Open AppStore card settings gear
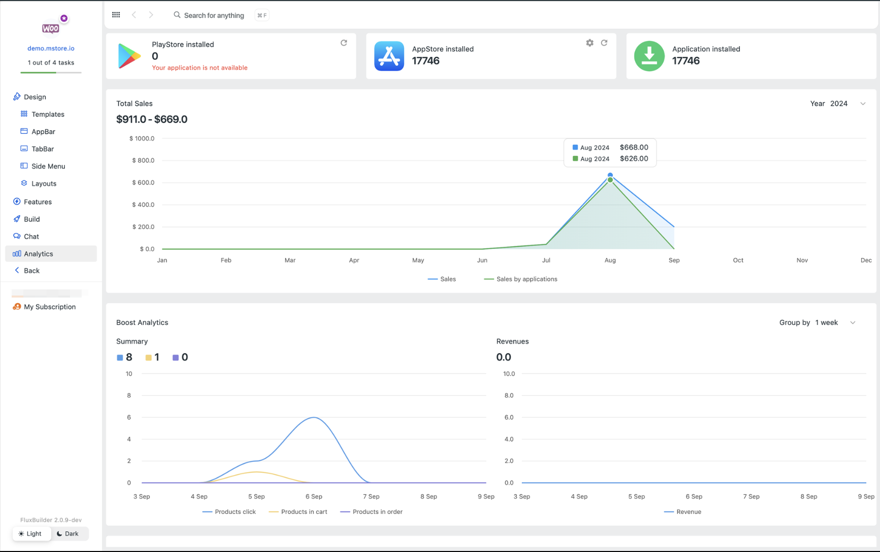The image size is (880, 552). [589, 43]
